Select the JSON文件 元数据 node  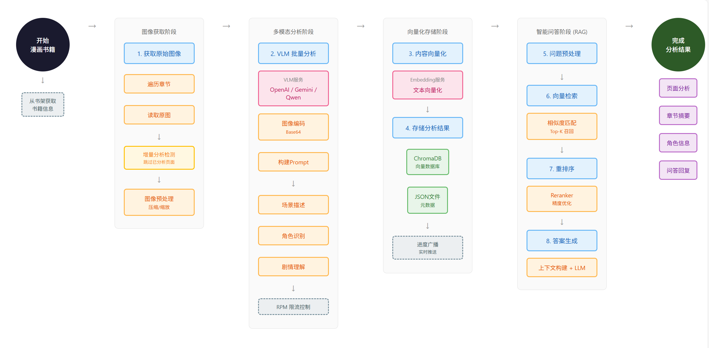pos(427,200)
